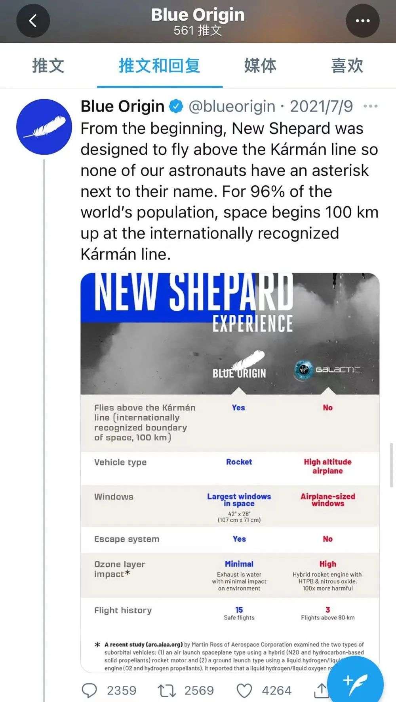396x702 pixels.
Task: Go to the 喜欢 tab
Action: point(347,65)
